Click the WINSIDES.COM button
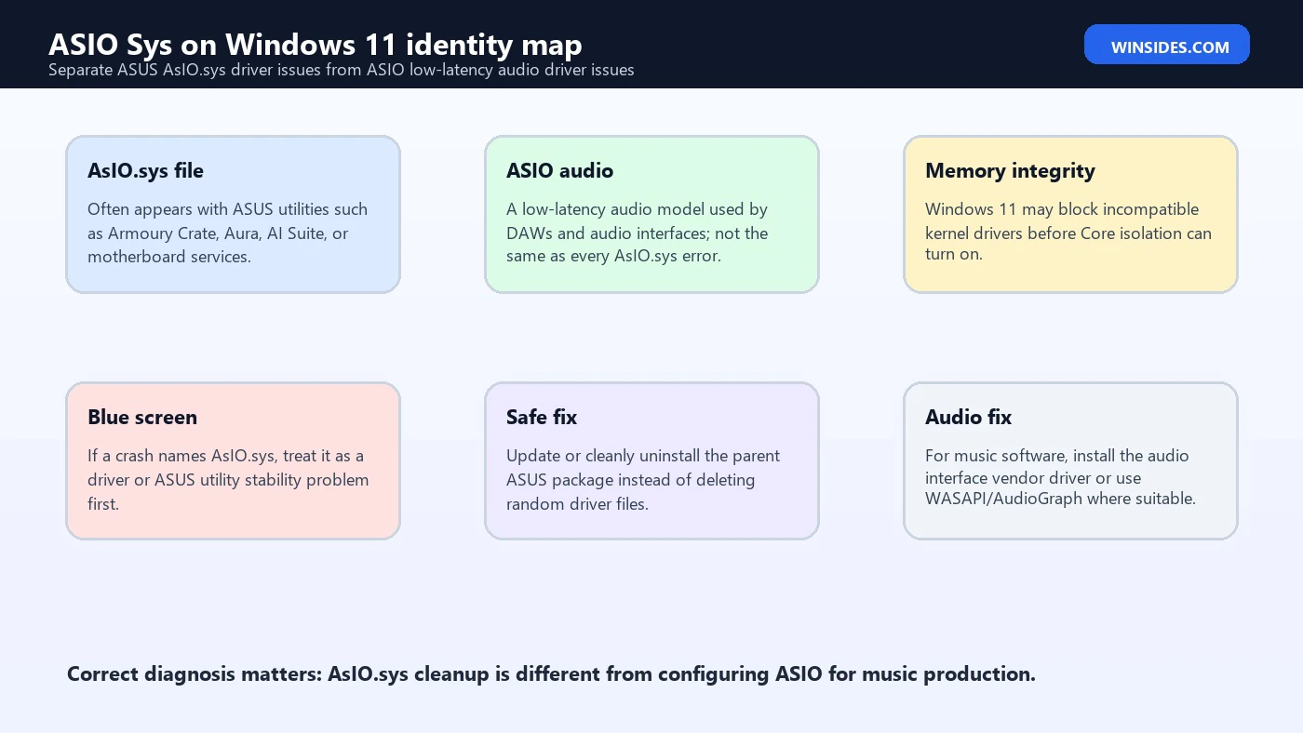Image resolution: width=1303 pixels, height=733 pixels. [x=1166, y=45]
